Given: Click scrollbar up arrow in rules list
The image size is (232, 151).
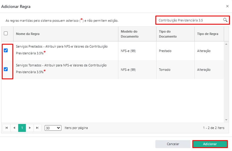Looking at the screenshot, I should (226, 44).
